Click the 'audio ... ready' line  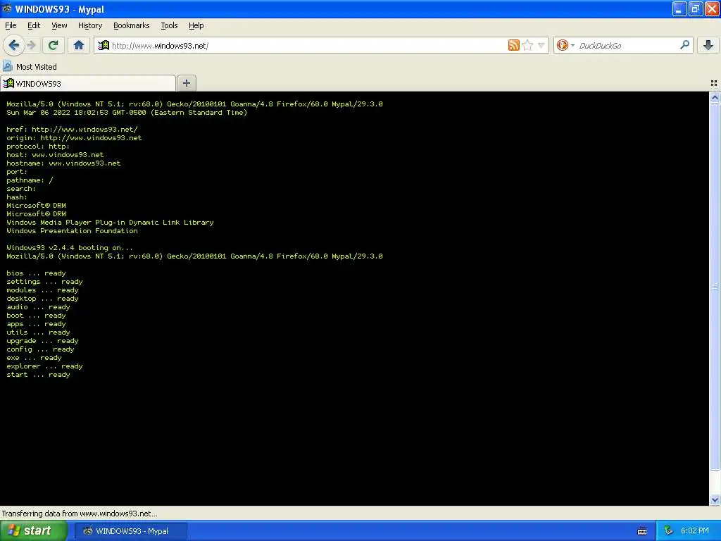(38, 307)
